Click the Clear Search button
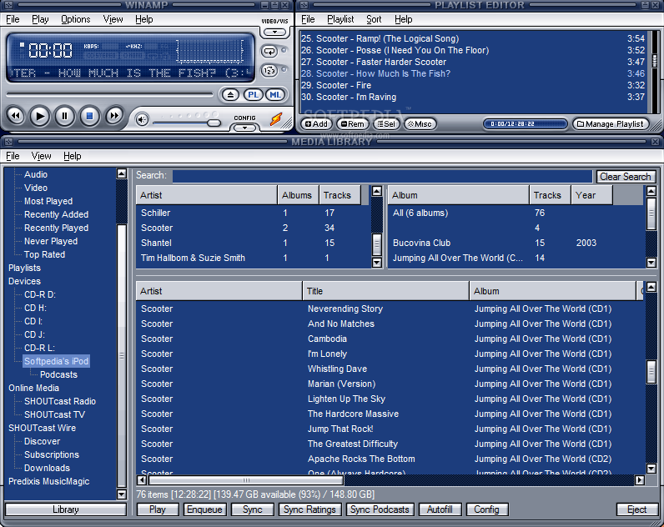This screenshot has width=664, height=527. (626, 177)
